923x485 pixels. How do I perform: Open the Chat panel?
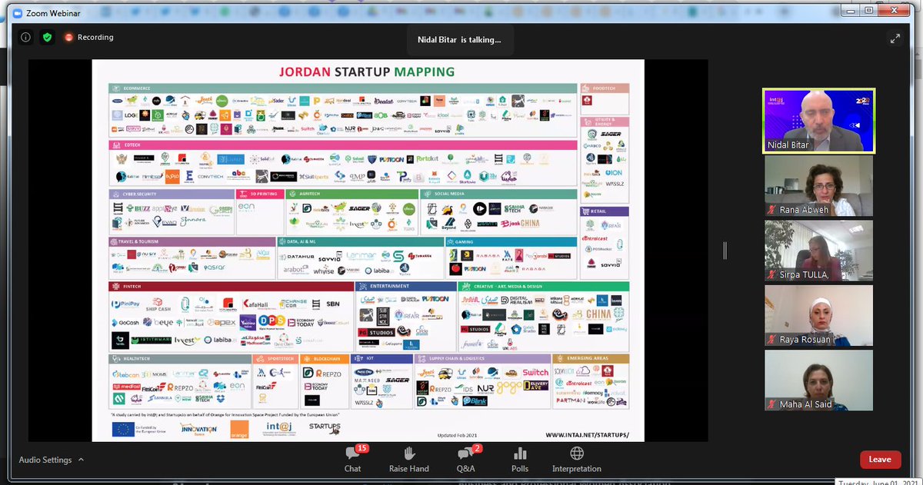pos(353,459)
